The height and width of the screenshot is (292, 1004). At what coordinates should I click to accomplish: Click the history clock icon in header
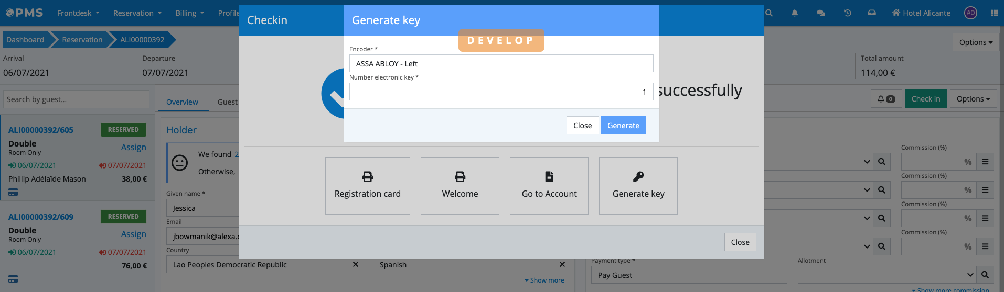(847, 13)
